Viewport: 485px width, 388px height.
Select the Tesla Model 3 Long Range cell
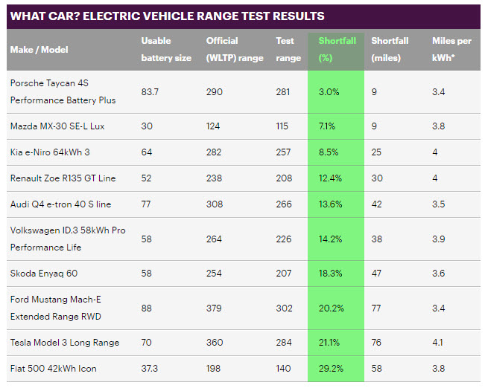click(x=65, y=343)
